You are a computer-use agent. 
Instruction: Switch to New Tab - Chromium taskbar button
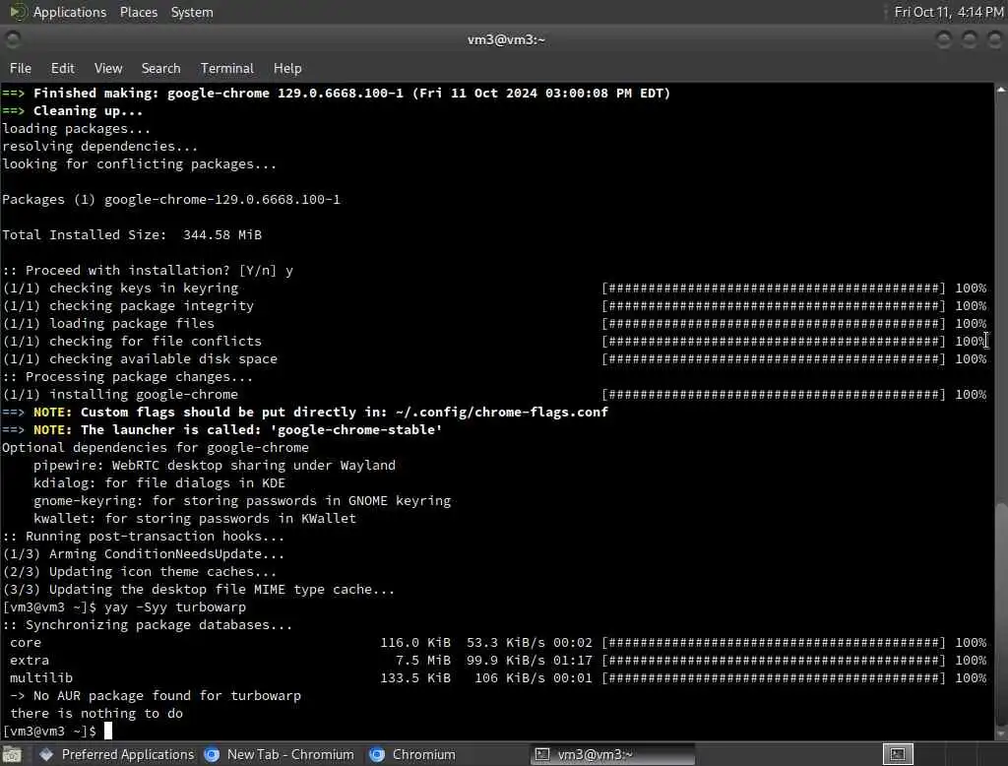pyautogui.click(x=279, y=754)
